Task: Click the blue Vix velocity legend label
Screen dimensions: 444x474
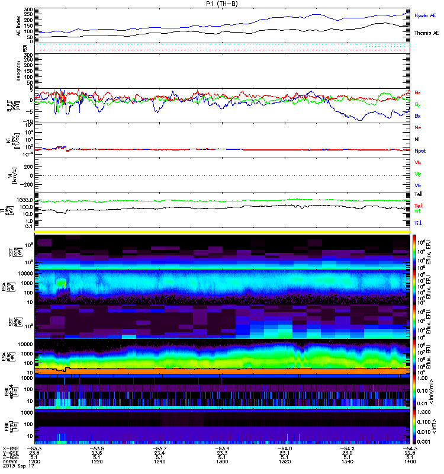Action: point(418,185)
